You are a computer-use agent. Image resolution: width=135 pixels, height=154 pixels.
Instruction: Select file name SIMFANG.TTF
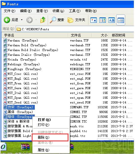[x=79, y=107]
